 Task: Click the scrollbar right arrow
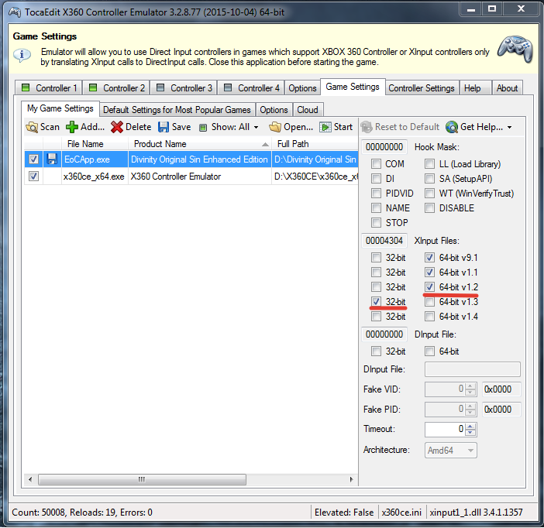352,479
